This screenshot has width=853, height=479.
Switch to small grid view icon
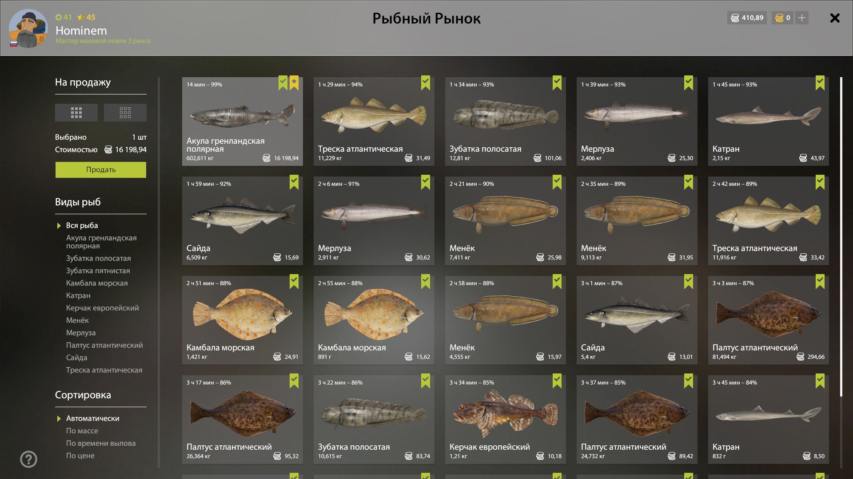[x=125, y=113]
